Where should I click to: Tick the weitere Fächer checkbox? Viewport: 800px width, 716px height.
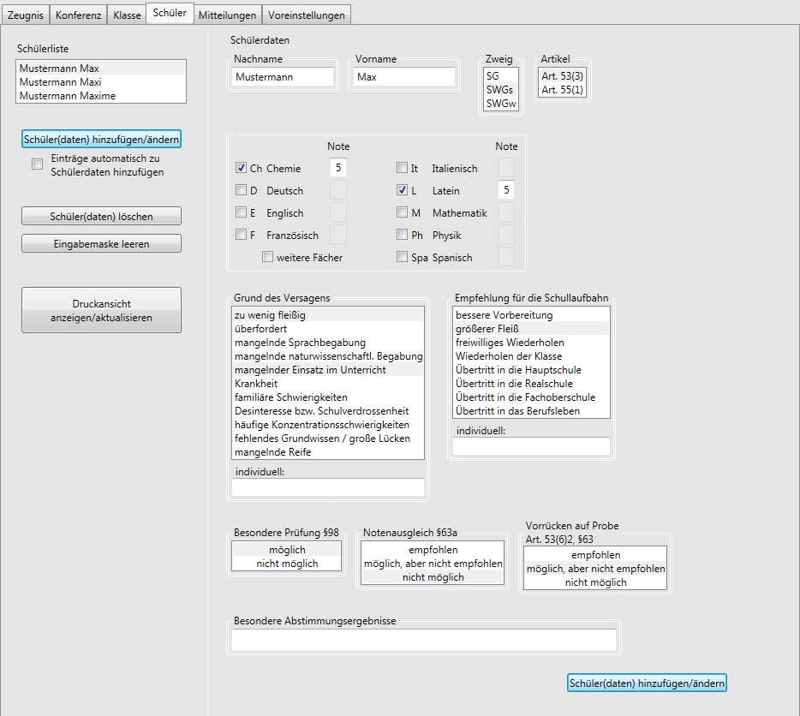click(268, 257)
